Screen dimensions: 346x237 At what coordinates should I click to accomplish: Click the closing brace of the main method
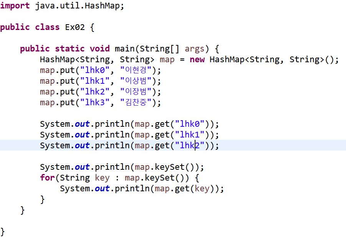(x=22, y=210)
